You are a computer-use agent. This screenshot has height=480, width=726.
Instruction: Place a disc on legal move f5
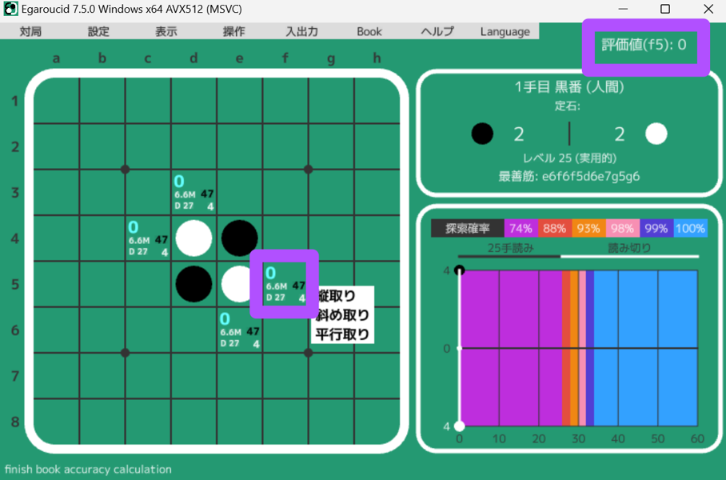(285, 284)
